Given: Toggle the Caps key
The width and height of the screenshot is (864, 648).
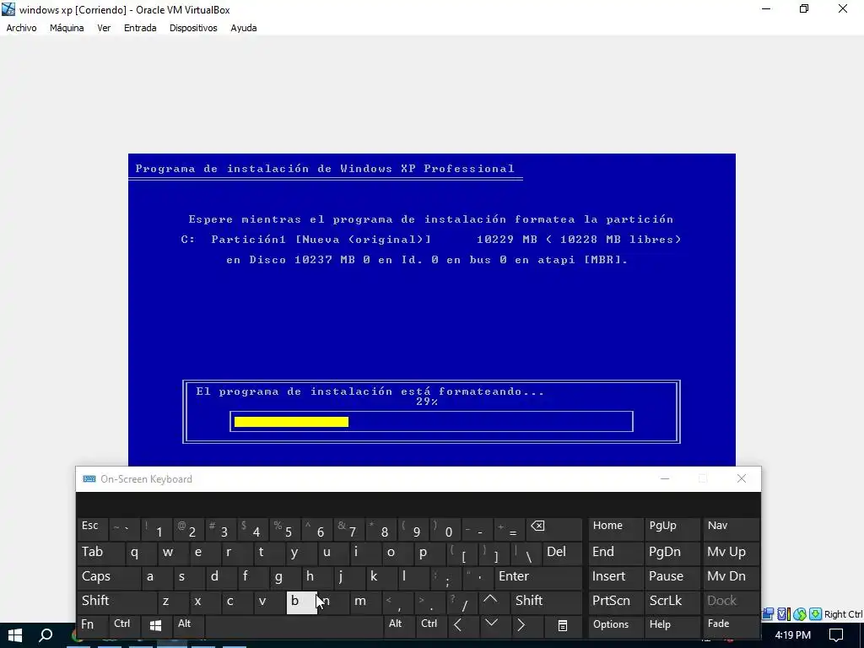Looking at the screenshot, I should pos(108,577).
